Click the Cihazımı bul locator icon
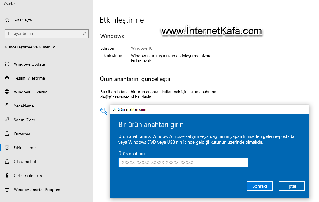This screenshot has height=202, width=319. pos(7,162)
